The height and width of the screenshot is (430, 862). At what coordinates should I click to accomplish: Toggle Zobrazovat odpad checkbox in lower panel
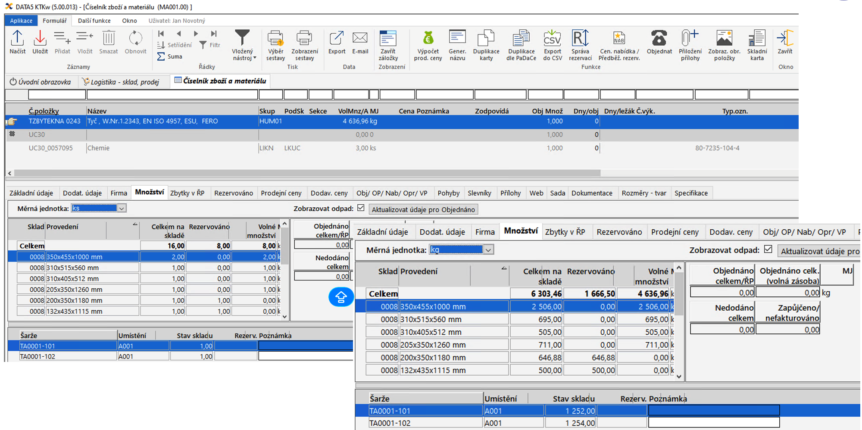tap(768, 249)
